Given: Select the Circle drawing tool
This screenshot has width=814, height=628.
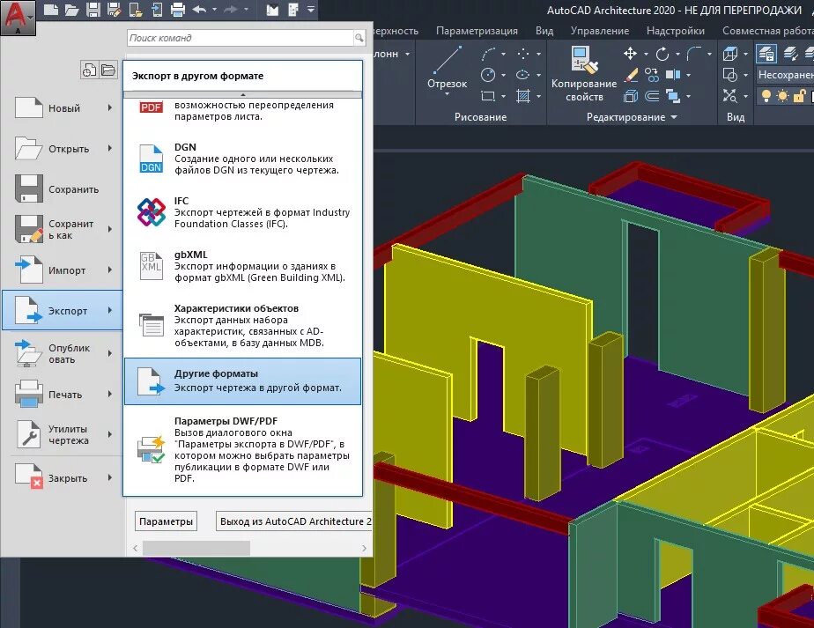Looking at the screenshot, I should tap(489, 75).
